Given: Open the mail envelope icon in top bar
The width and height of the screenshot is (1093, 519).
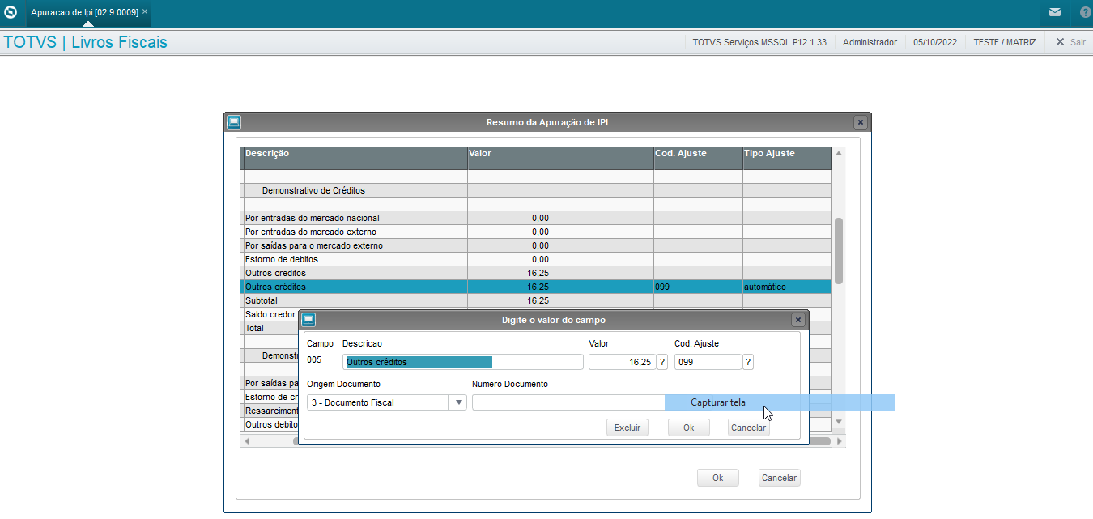Looking at the screenshot, I should pos(1055,13).
